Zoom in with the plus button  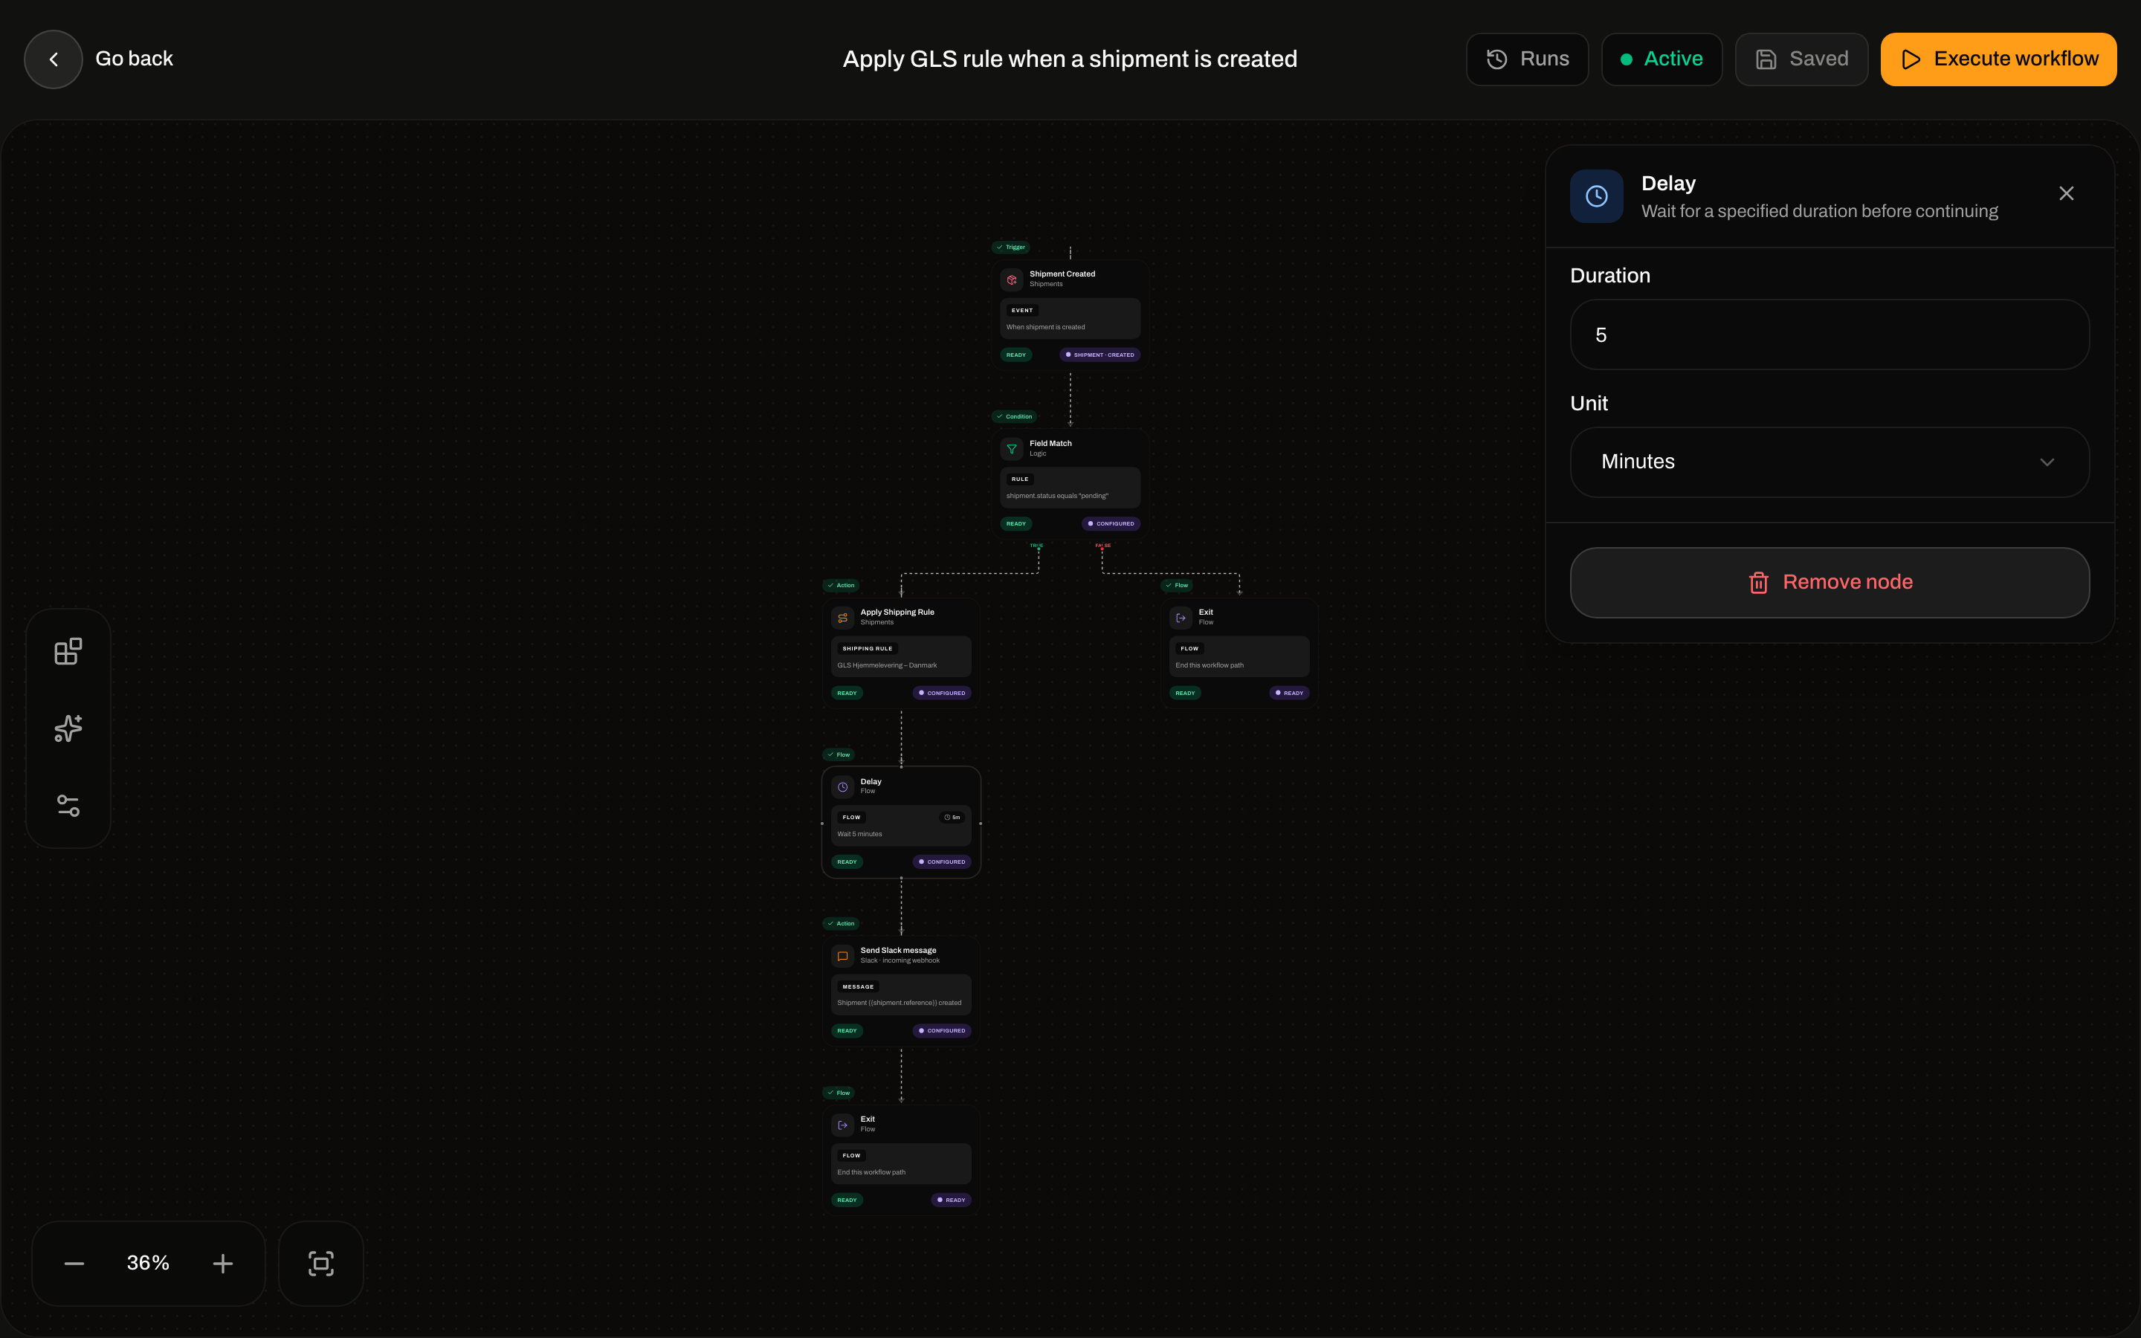pos(223,1263)
